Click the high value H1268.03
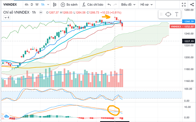The width and height of the screenshot is (196, 122). click(x=66, y=13)
